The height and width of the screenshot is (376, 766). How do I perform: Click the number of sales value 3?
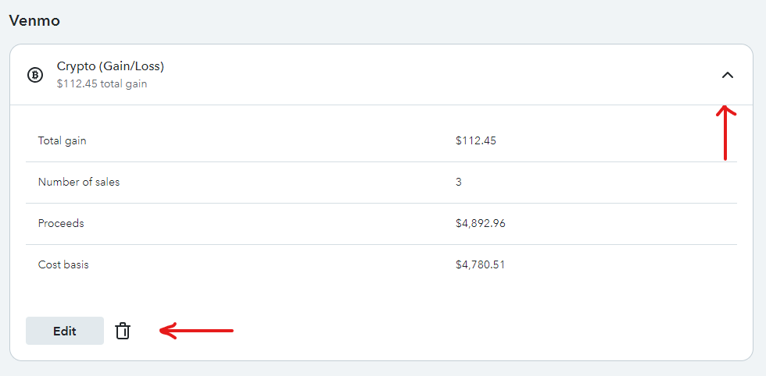458,183
